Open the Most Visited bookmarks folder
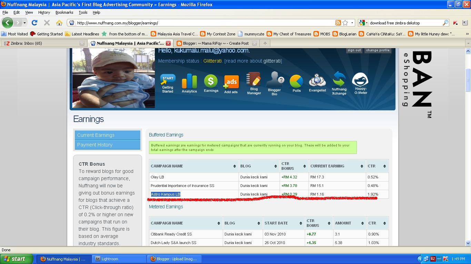This screenshot has height=264, width=471. (x=14, y=34)
